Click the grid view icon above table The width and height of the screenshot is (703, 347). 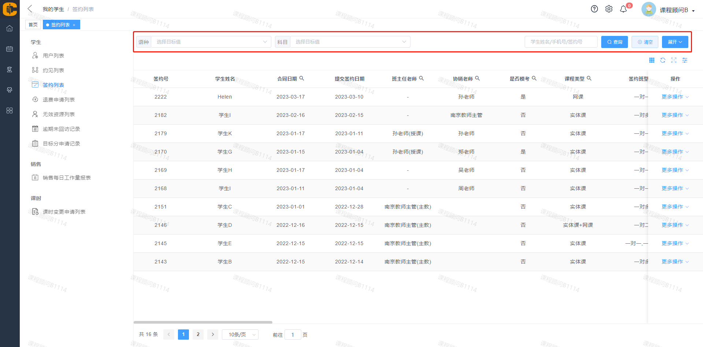(652, 60)
